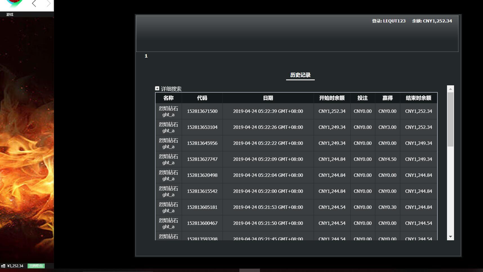483x272 pixels.
Task: Click the 详细搜索 label
Action: 171,89
